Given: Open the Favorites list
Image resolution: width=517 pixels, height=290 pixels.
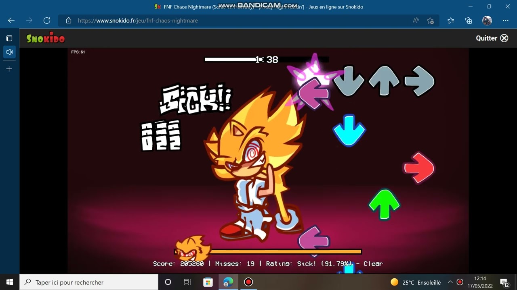Looking at the screenshot, I should [451, 21].
